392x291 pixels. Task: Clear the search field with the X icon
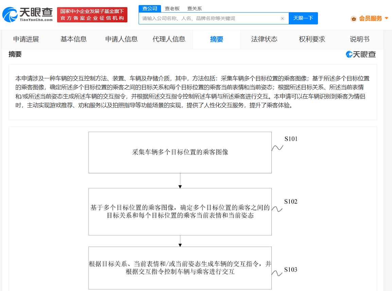point(282,18)
